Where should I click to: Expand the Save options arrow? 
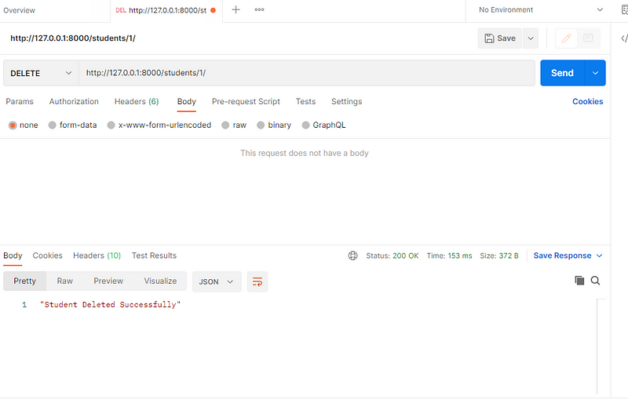[531, 38]
